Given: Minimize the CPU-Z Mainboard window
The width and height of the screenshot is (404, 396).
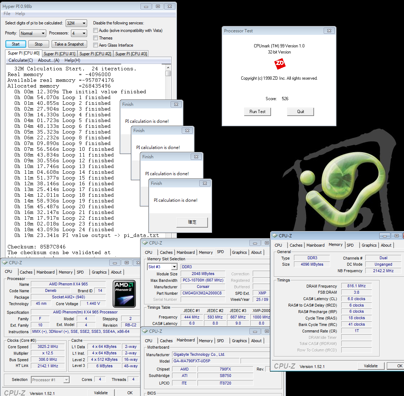Looking at the screenshot, I should pos(255,331).
